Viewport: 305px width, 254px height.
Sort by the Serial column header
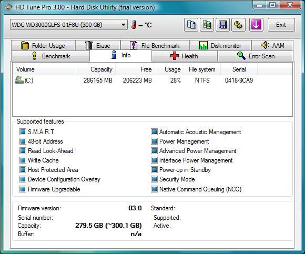(x=239, y=69)
